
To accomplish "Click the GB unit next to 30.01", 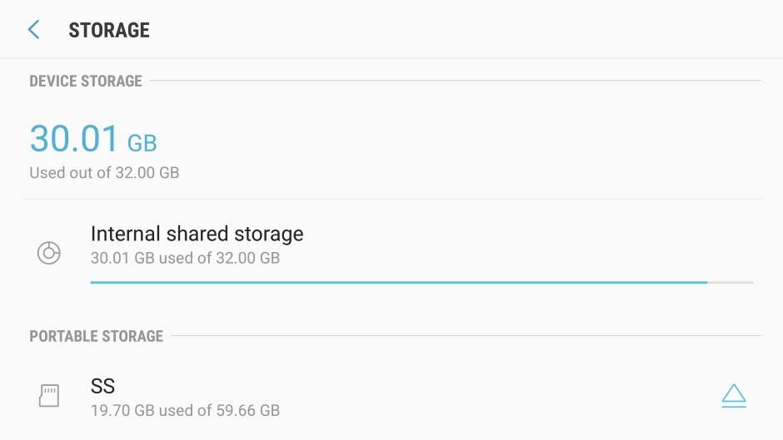I will tap(142, 143).
